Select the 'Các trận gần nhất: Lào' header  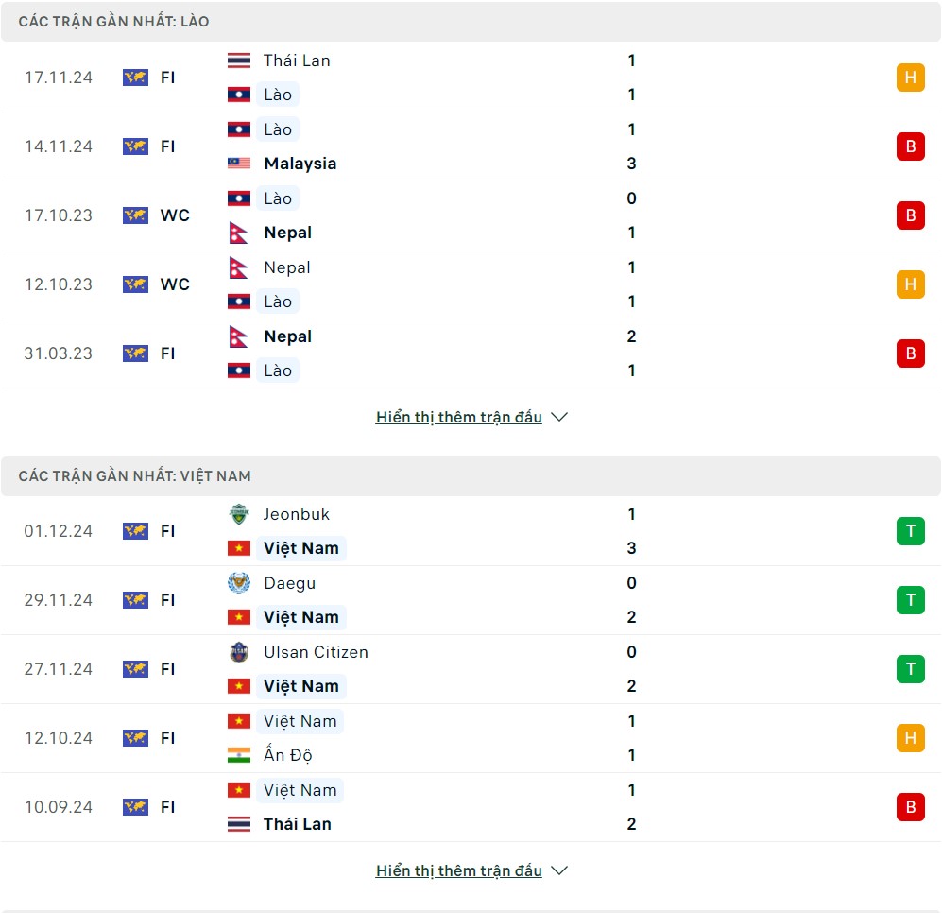point(114,21)
